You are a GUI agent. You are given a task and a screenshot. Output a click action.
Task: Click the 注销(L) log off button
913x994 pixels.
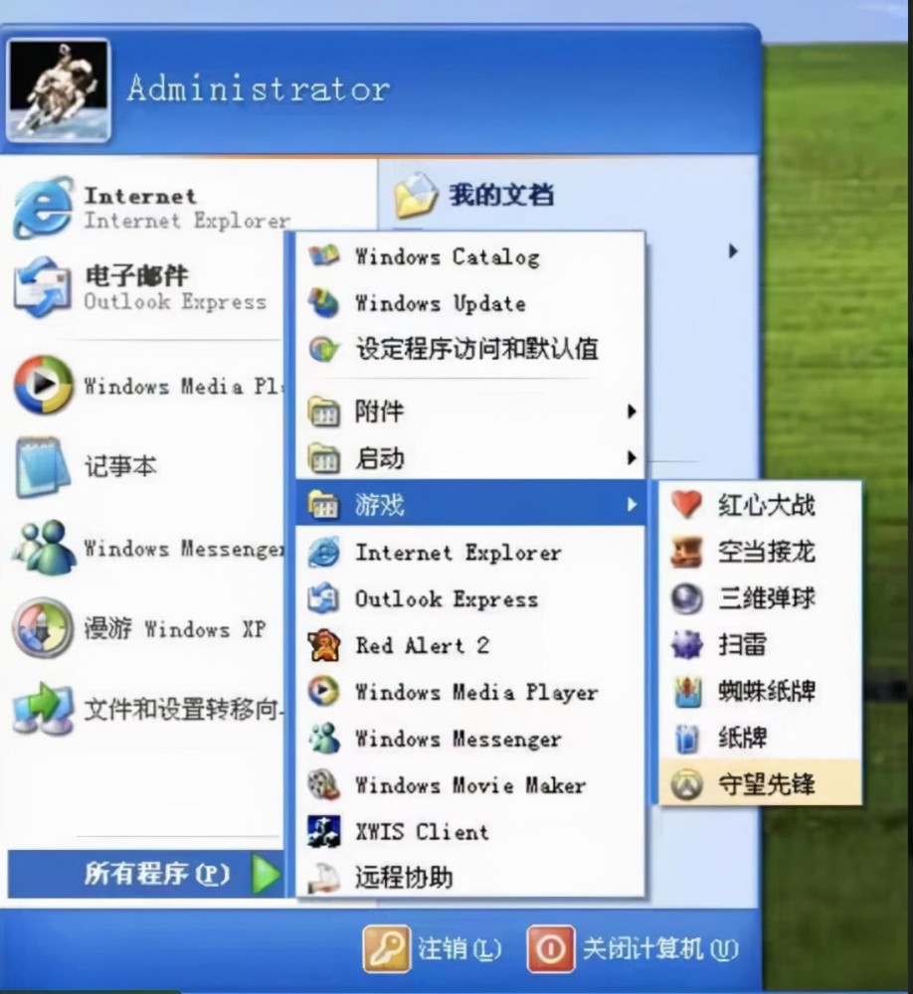click(433, 949)
